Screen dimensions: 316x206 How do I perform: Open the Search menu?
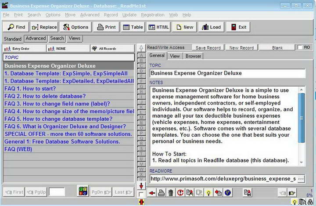click(x=34, y=15)
